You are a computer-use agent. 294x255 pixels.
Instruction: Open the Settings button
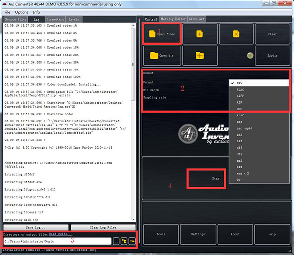coord(198,234)
